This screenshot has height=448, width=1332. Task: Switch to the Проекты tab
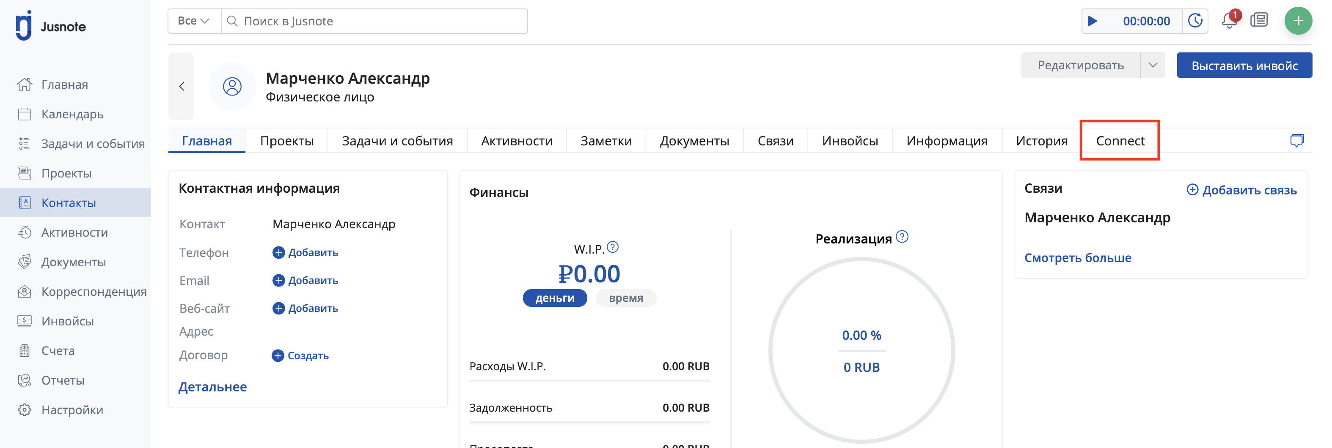click(x=287, y=141)
